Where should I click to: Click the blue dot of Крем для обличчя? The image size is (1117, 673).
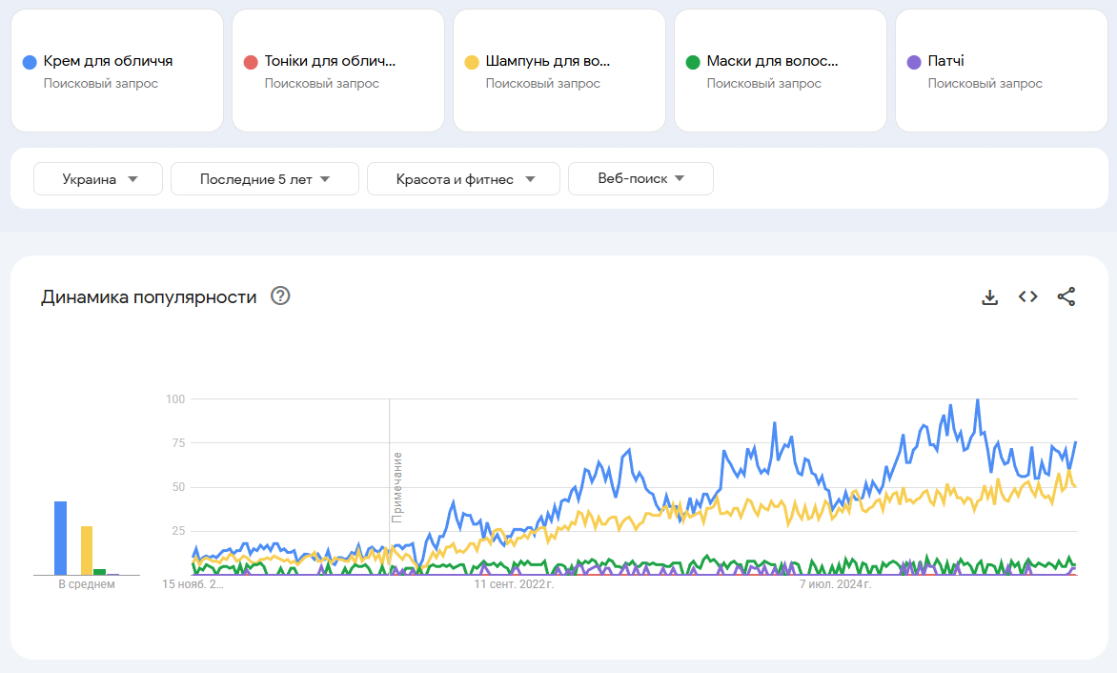click(x=30, y=62)
